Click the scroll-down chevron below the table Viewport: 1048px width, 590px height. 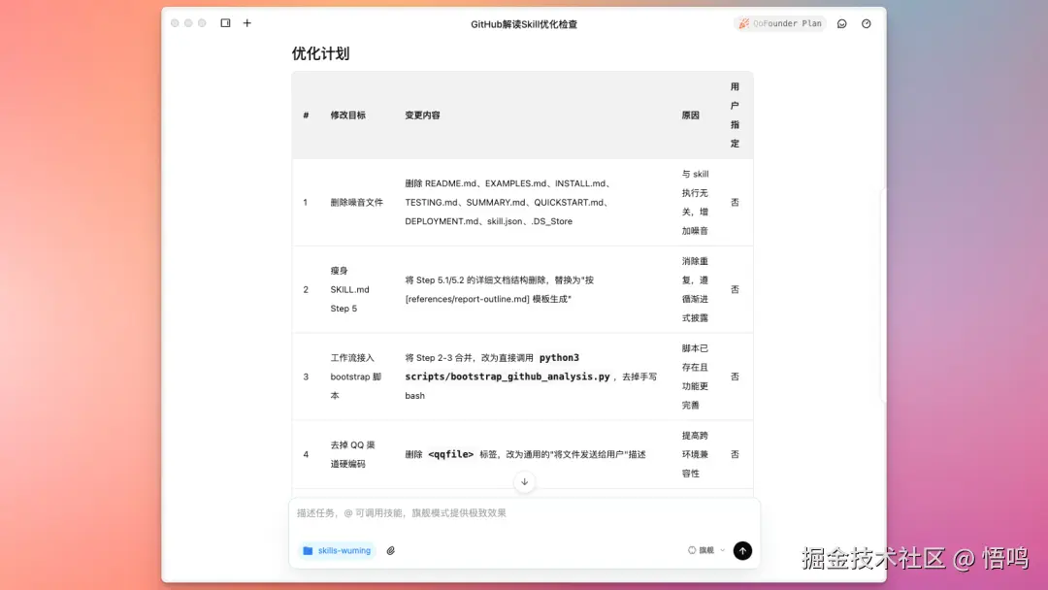[524, 481]
